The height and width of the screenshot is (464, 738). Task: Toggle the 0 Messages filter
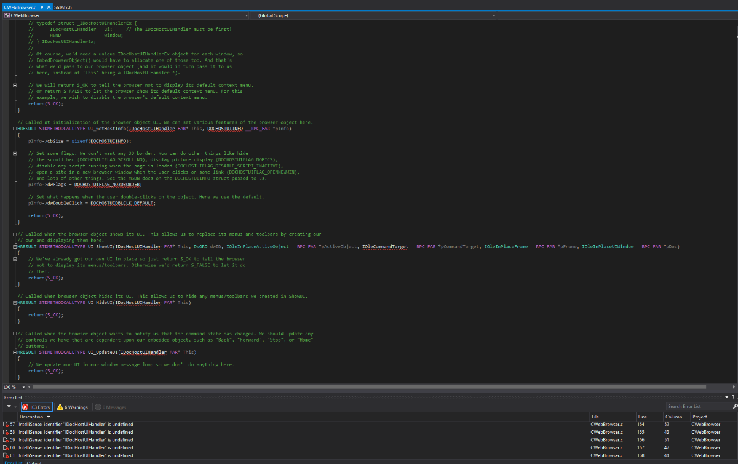tap(111, 407)
